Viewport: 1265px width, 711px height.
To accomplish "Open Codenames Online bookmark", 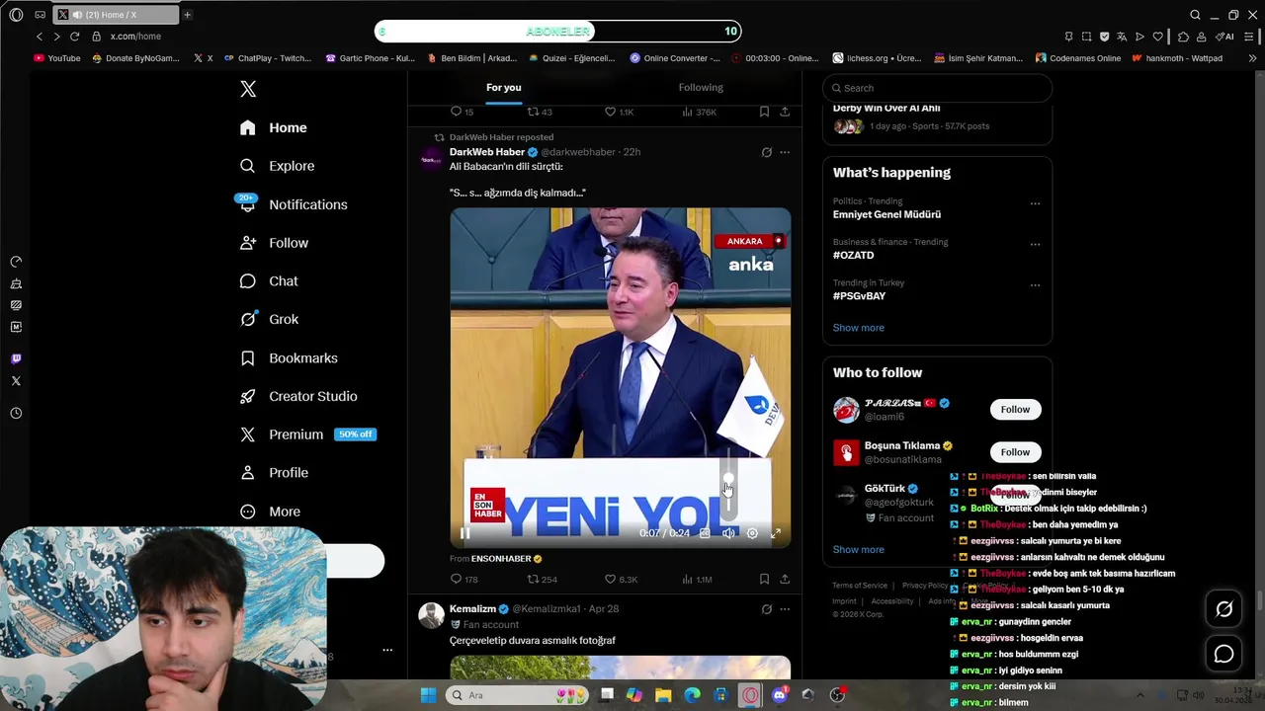I will [1078, 58].
